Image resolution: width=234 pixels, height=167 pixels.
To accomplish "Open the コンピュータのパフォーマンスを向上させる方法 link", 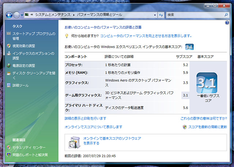I will click(x=146, y=36).
